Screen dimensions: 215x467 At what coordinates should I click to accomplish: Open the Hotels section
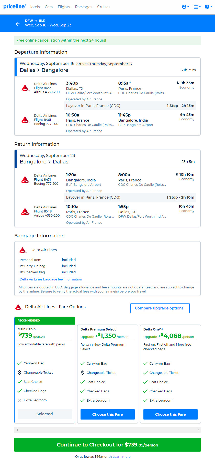click(34, 7)
